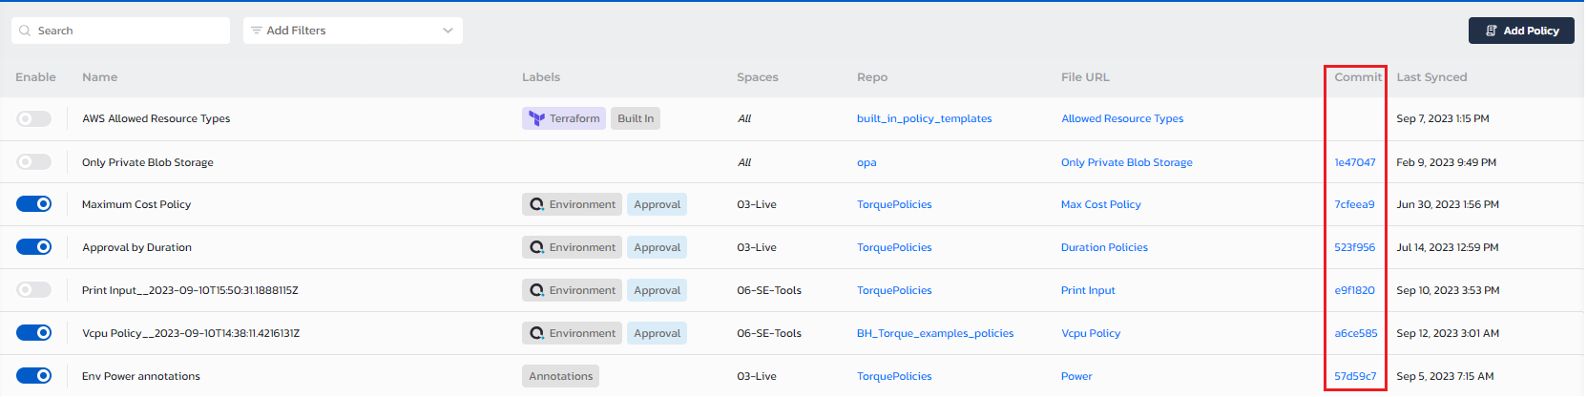Open commit e9f1820
Viewport: 1587px width, 397px height.
(1354, 290)
